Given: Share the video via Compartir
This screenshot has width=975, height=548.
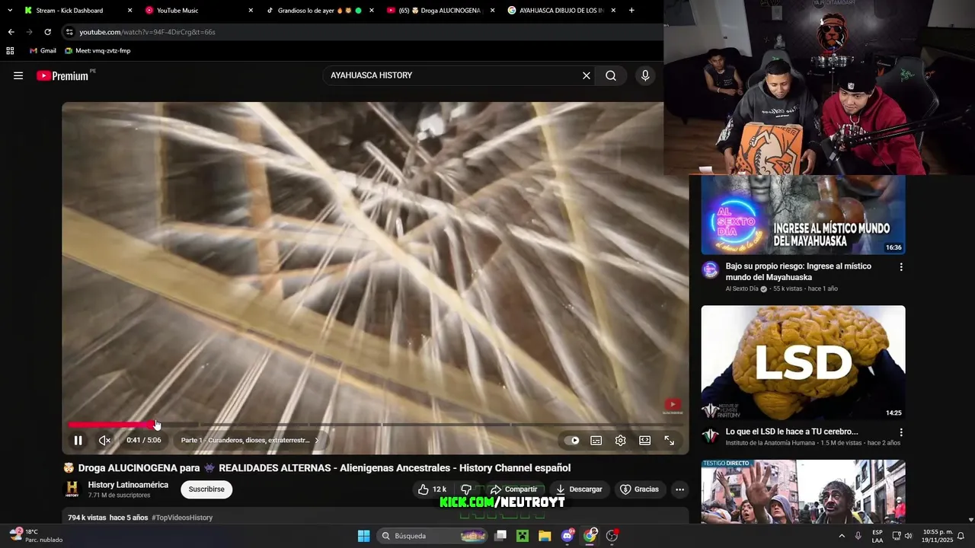Looking at the screenshot, I should pos(514,489).
